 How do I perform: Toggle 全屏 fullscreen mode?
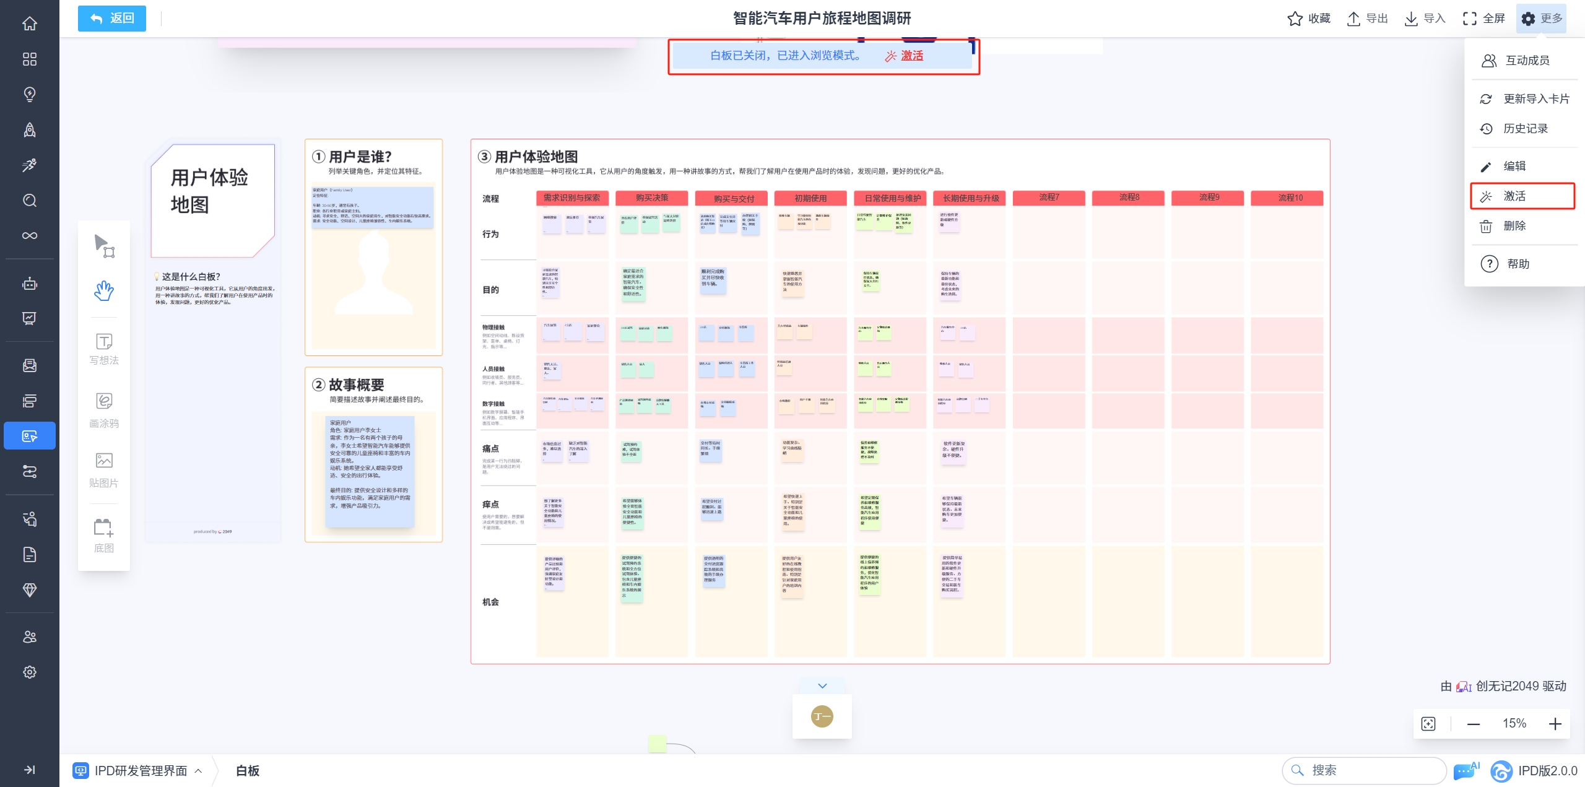click(1483, 19)
